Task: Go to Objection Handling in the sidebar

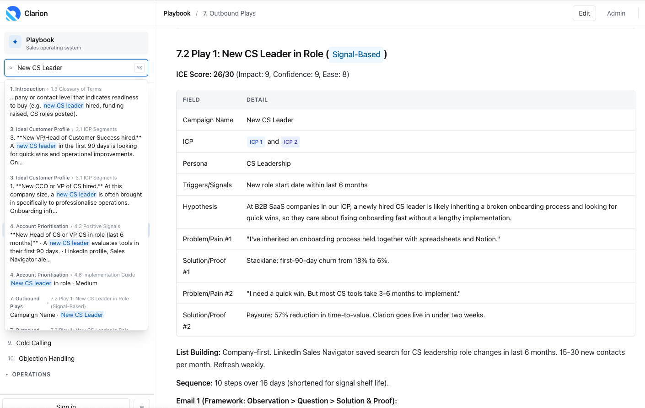Action: click(46, 359)
